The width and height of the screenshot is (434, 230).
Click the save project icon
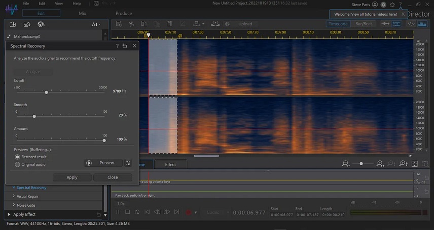point(96,4)
